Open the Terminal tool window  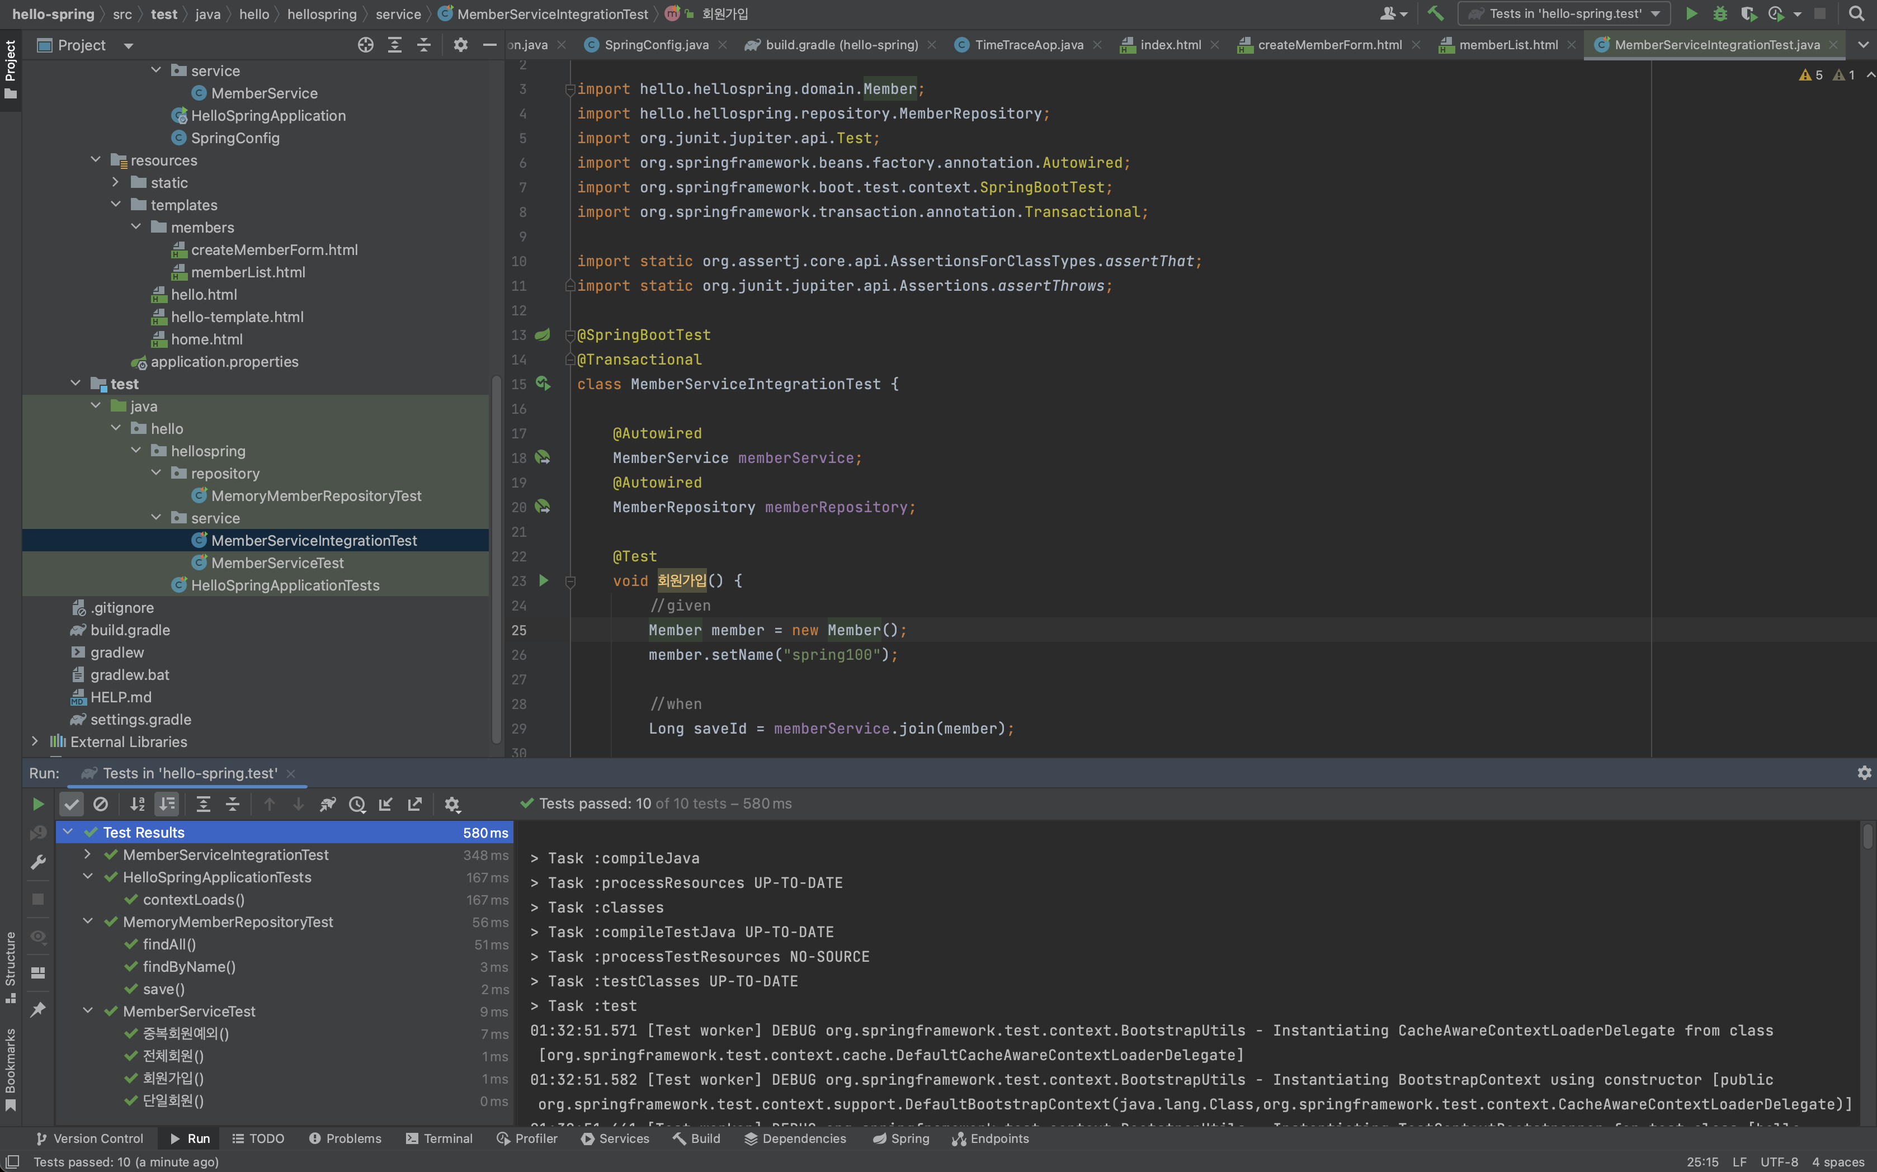tap(439, 1138)
